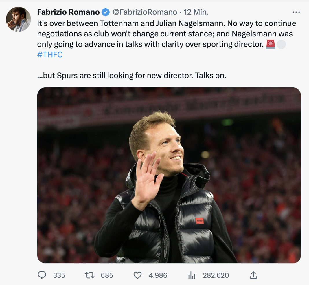Open the #THFC hashtag
This screenshot has width=309, height=285.
pos(50,55)
